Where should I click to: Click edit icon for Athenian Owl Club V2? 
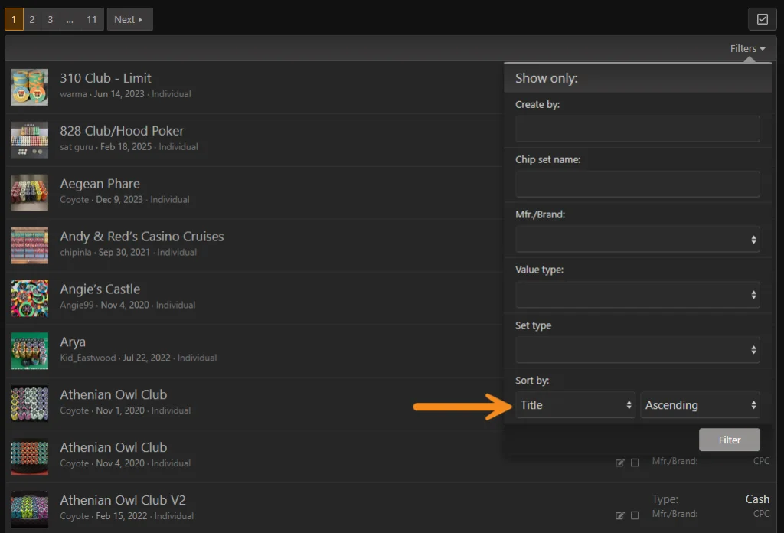[x=619, y=515]
